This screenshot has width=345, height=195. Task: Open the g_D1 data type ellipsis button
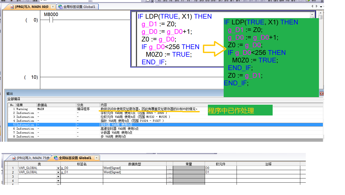170,172
